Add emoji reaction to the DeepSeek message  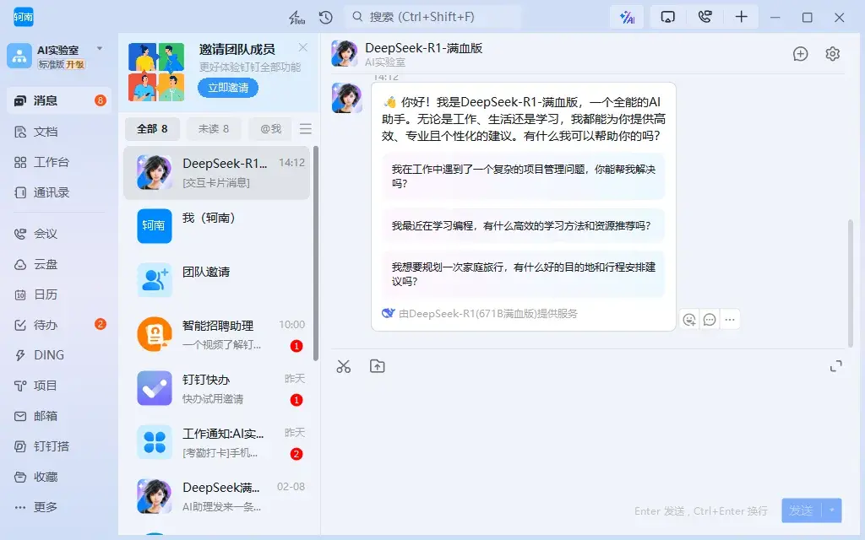point(689,320)
